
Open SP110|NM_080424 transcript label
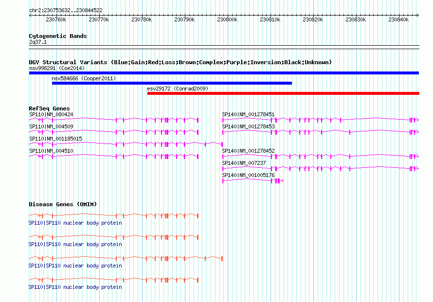51,114
